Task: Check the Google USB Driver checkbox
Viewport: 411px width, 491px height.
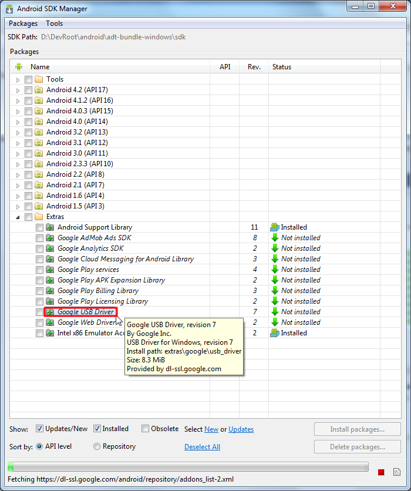Action: click(39, 312)
